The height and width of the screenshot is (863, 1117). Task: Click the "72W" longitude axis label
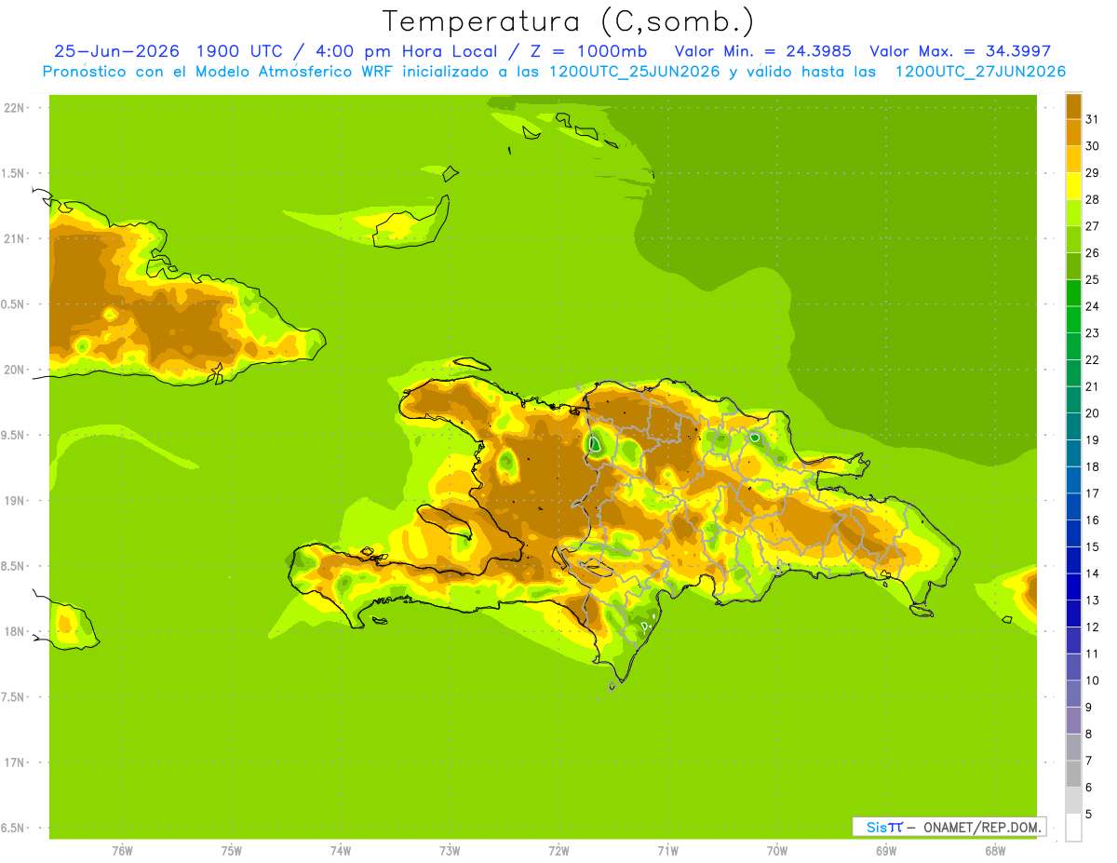(558, 850)
